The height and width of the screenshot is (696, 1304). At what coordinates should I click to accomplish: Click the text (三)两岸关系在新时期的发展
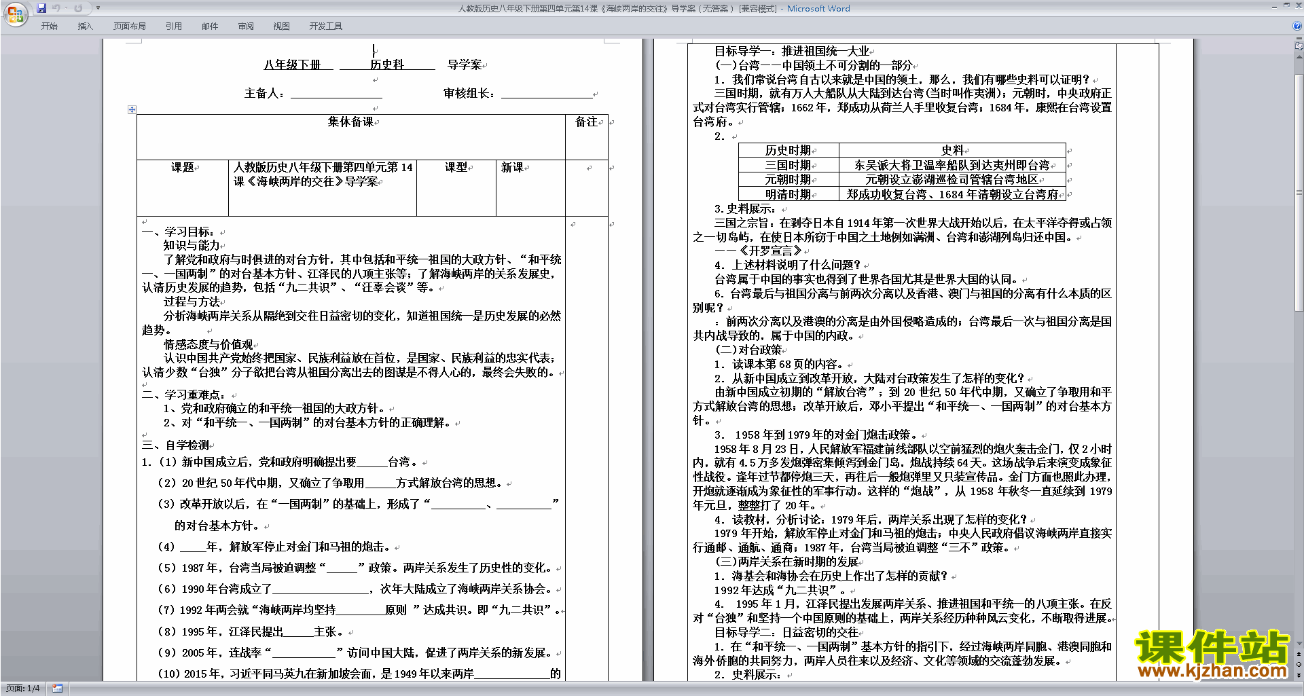tap(786, 562)
